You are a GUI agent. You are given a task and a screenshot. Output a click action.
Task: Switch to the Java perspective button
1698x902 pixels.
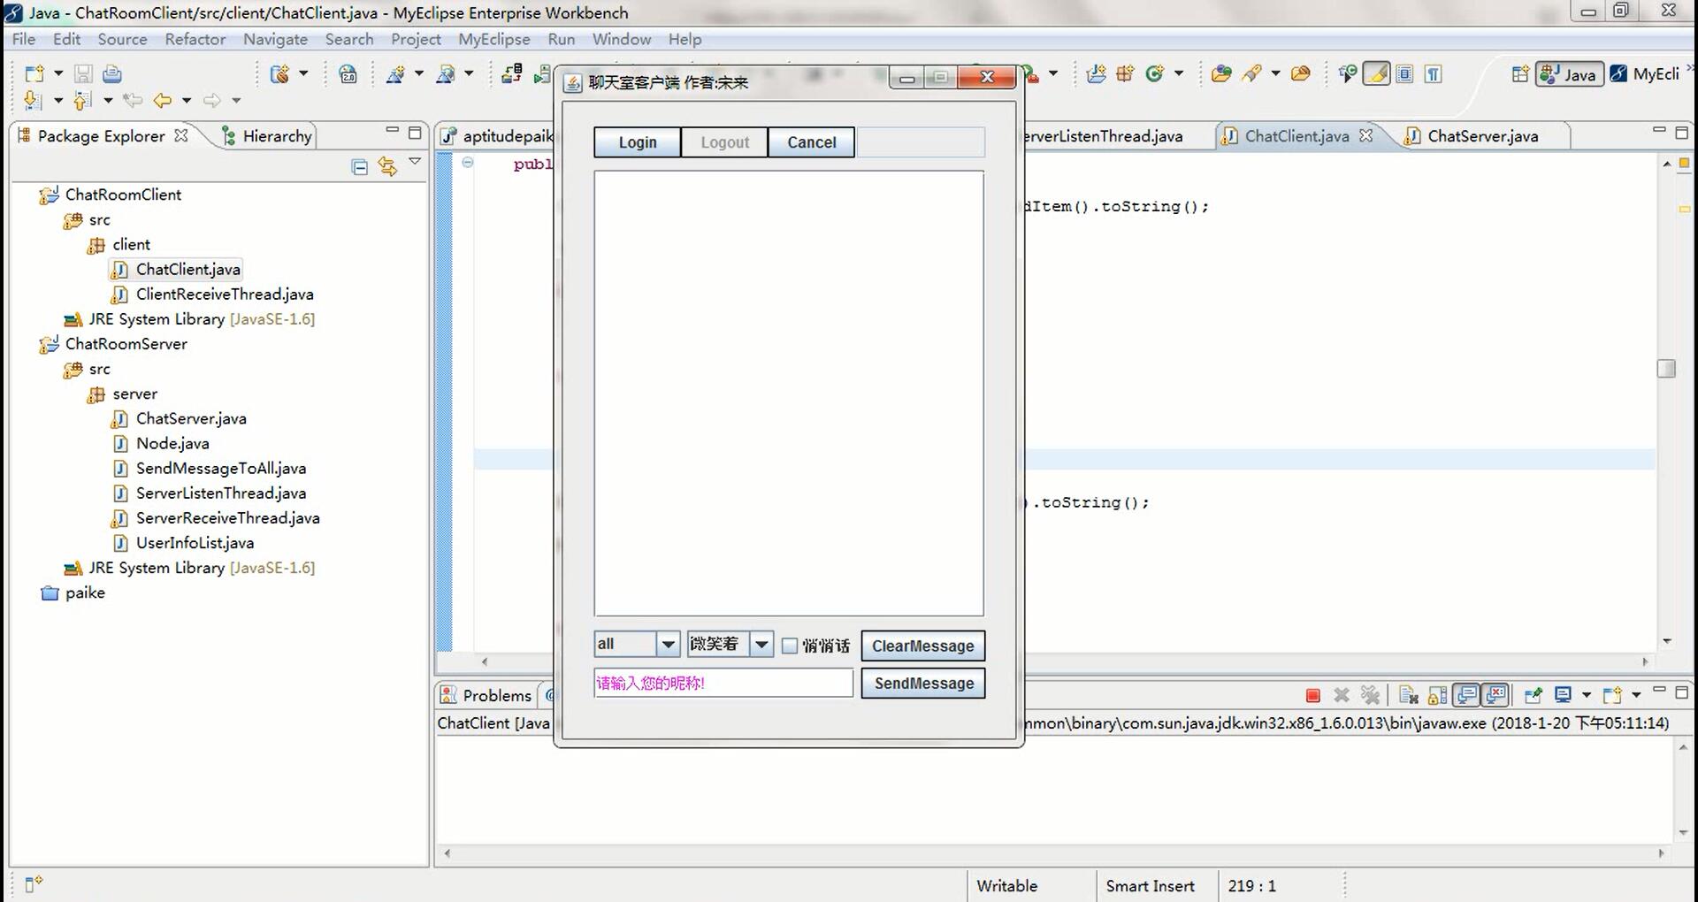click(x=1569, y=74)
